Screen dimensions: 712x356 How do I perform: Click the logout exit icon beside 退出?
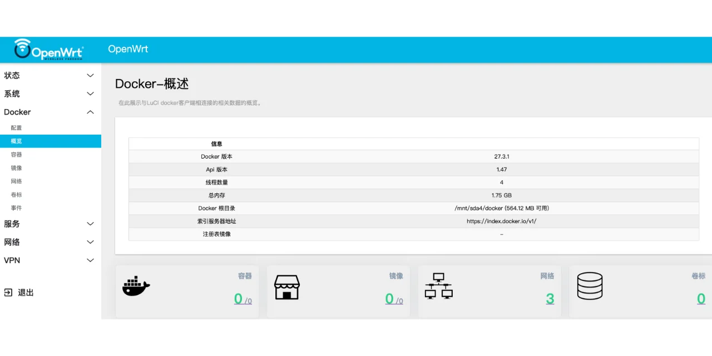pyautogui.click(x=8, y=292)
